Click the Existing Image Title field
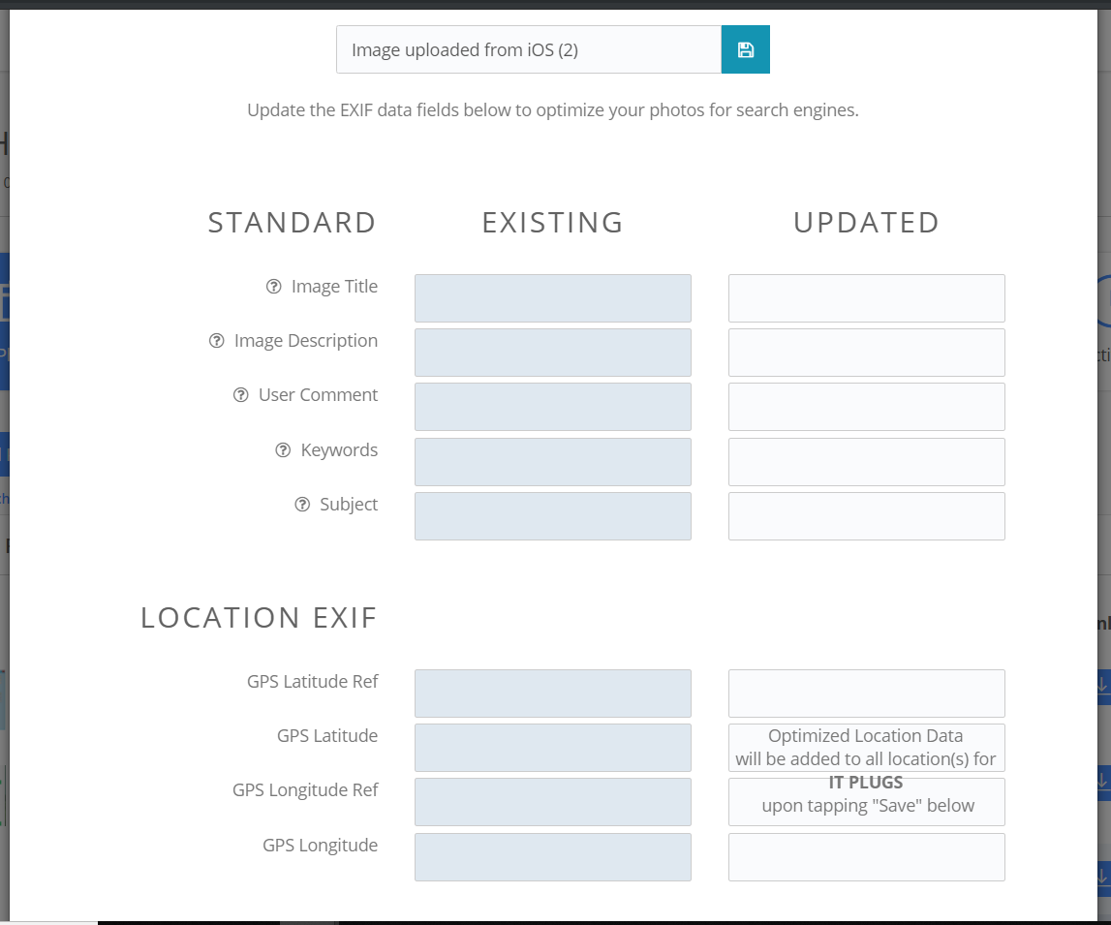This screenshot has height=925, width=1111. pos(552,298)
